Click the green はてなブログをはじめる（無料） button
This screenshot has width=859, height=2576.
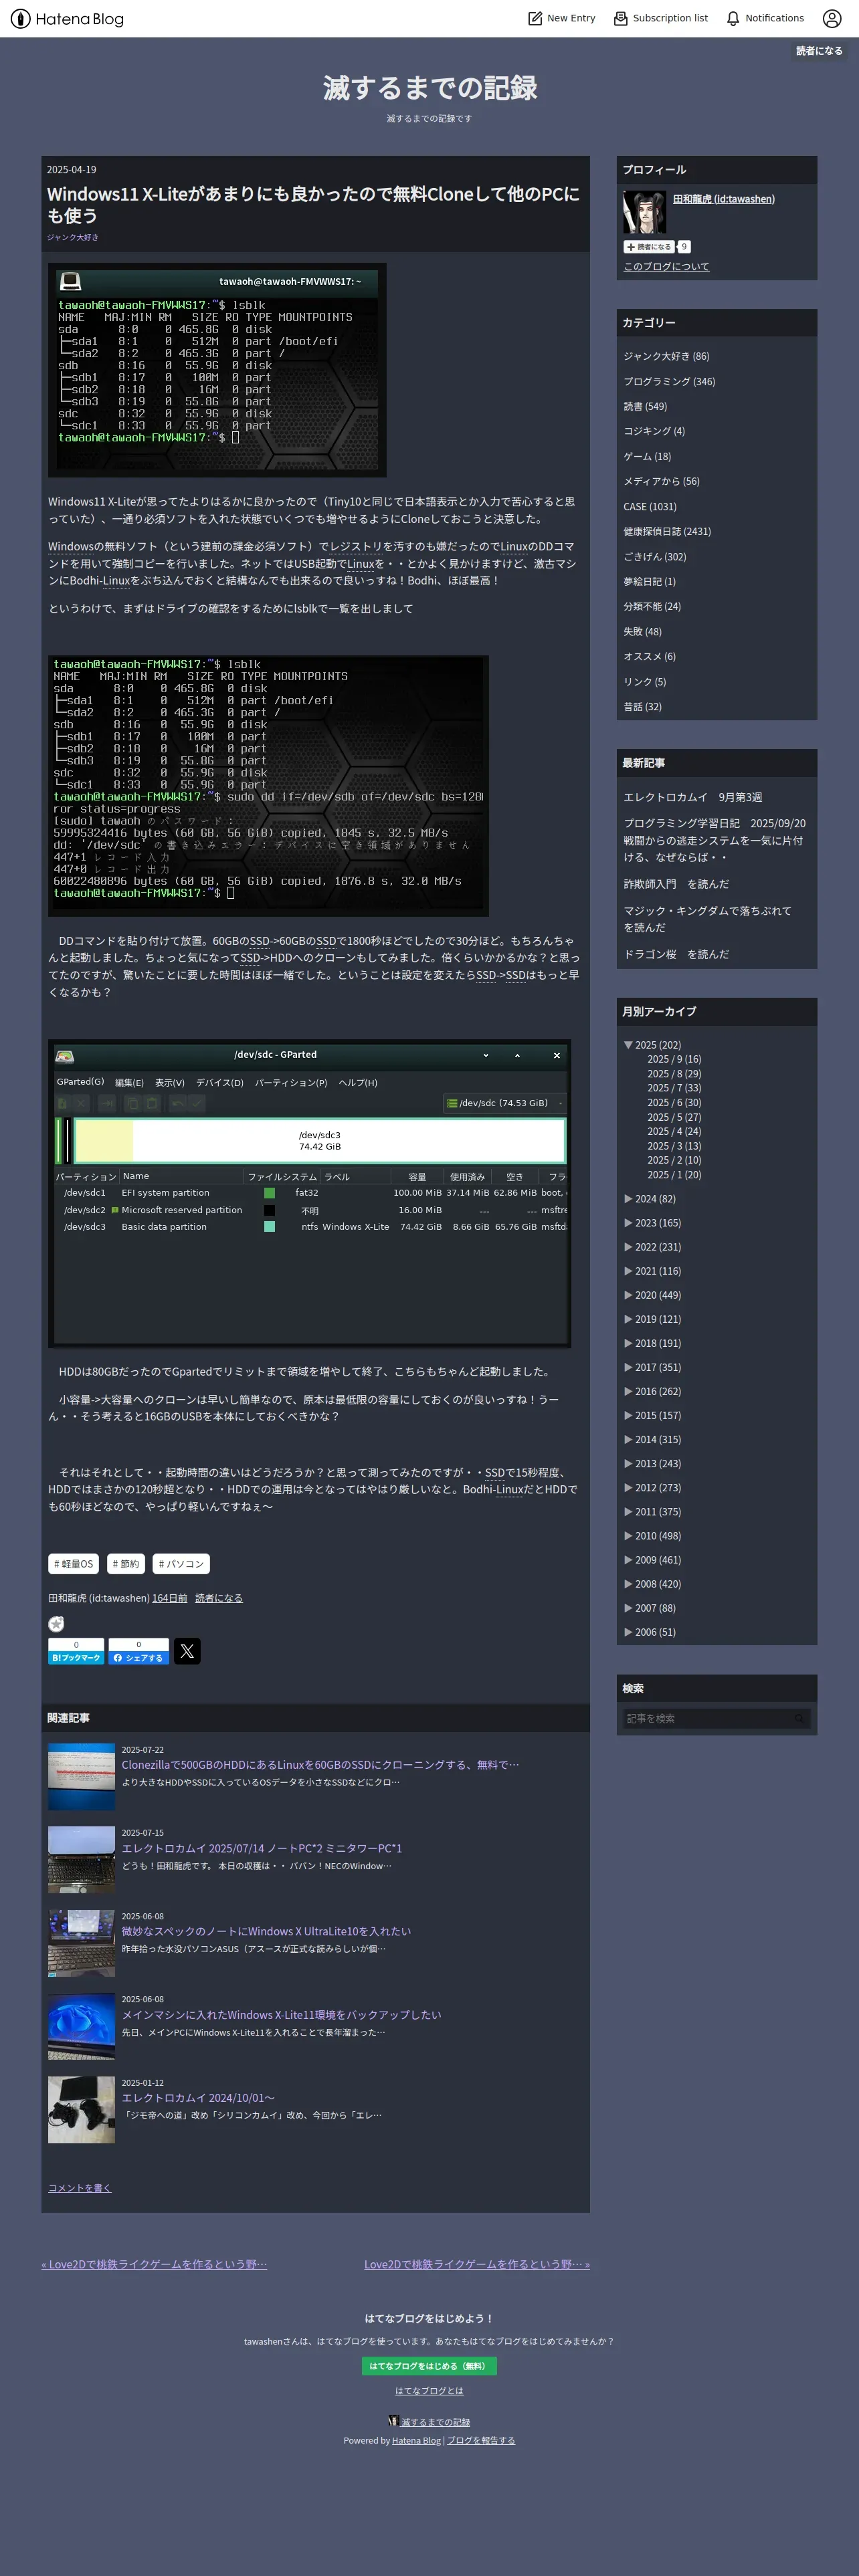[x=429, y=2366]
